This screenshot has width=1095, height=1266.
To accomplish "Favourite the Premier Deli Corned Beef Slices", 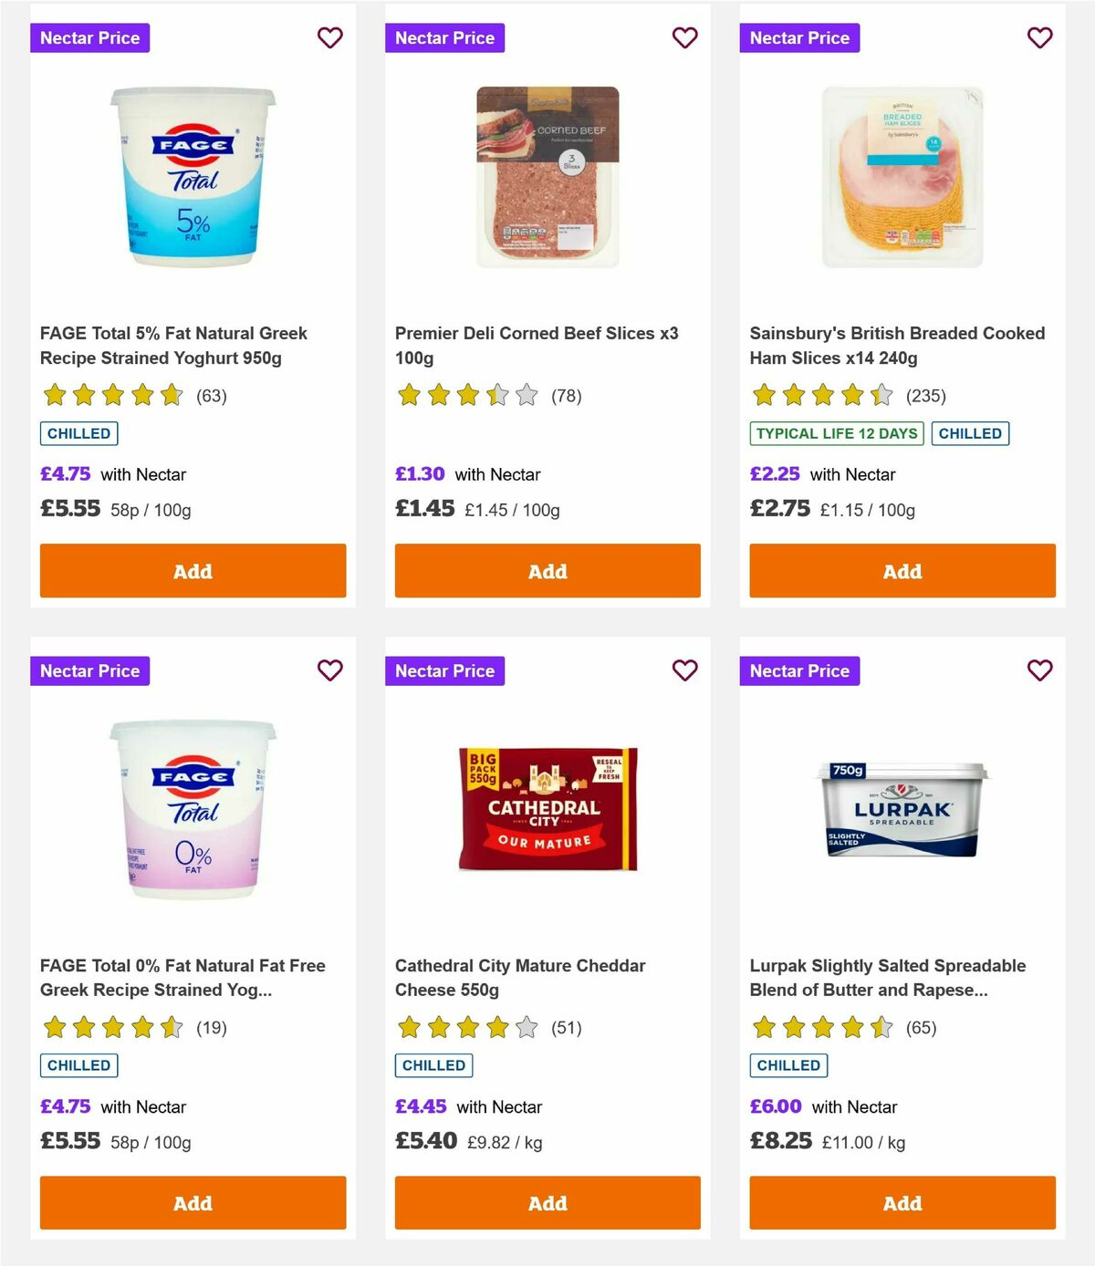I will [x=684, y=37].
